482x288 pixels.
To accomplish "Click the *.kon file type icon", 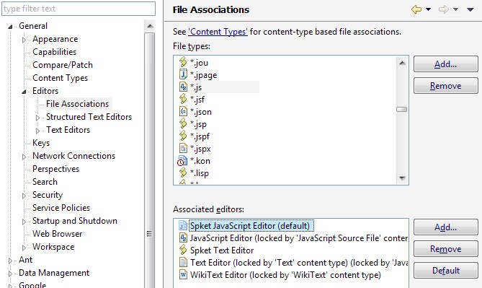I will pyautogui.click(x=182, y=161).
